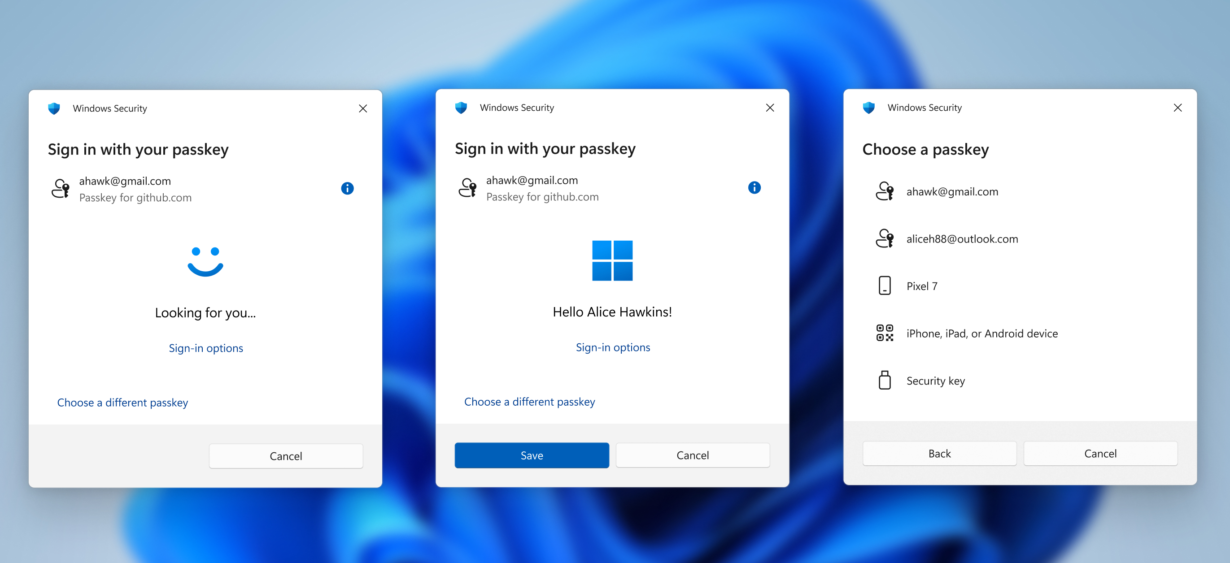Choose a different passkey in middle dialog
Image resolution: width=1230 pixels, height=563 pixels.
click(x=529, y=401)
